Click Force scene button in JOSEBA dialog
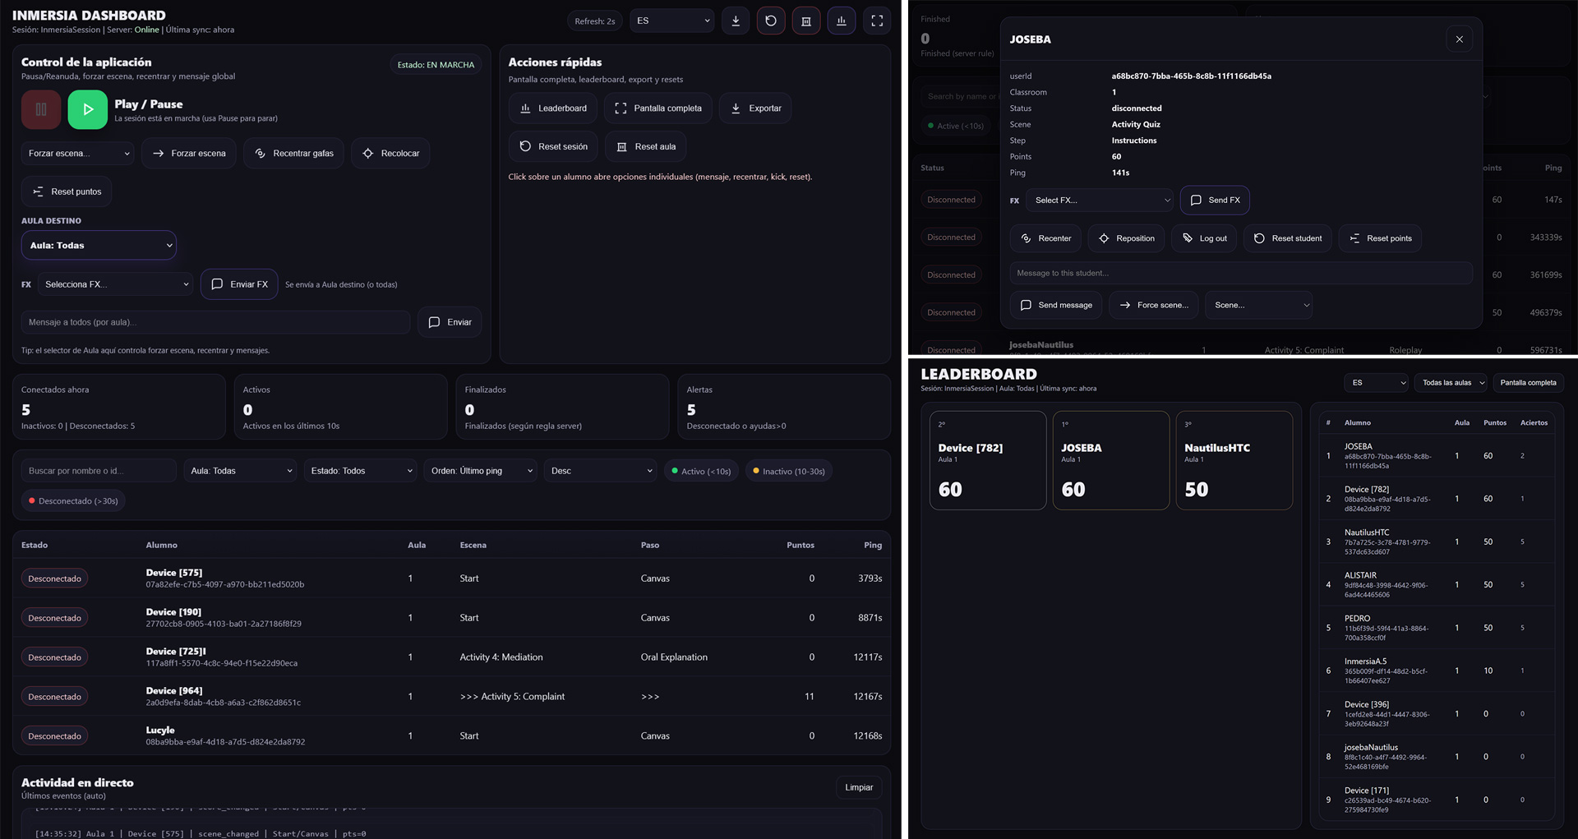 tap(1154, 305)
